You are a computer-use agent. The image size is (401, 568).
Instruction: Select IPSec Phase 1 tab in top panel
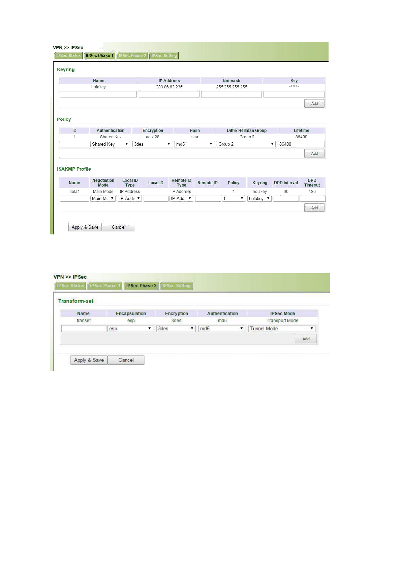coord(99,56)
